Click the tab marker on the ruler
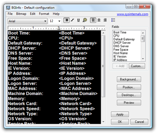This screenshot has width=157, height=133. 59,28
